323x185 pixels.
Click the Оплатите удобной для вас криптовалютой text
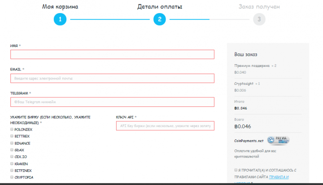(255, 154)
